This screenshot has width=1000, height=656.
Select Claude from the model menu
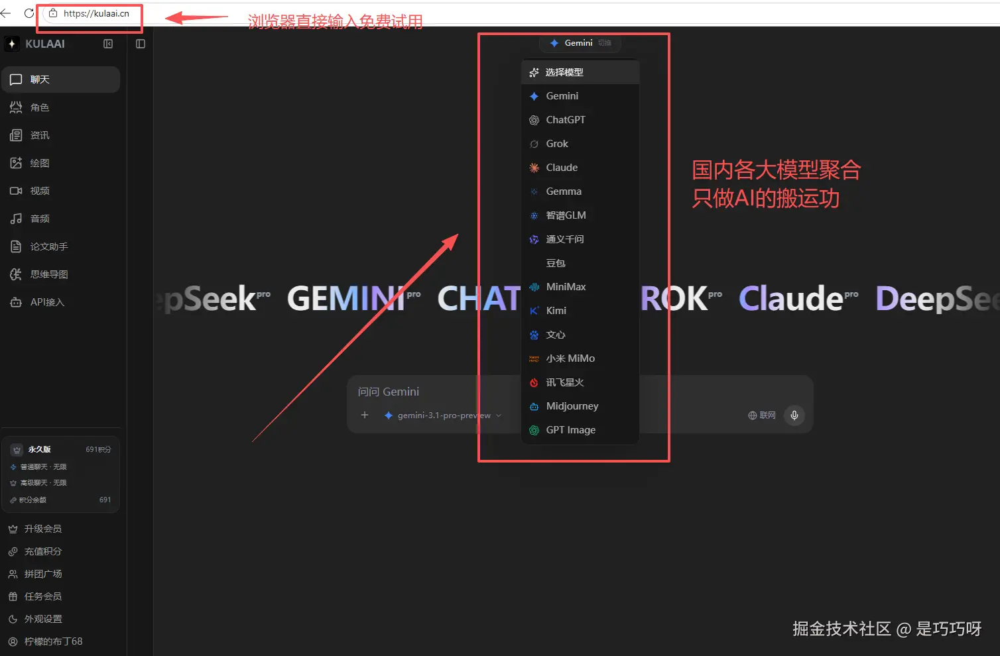click(x=562, y=167)
